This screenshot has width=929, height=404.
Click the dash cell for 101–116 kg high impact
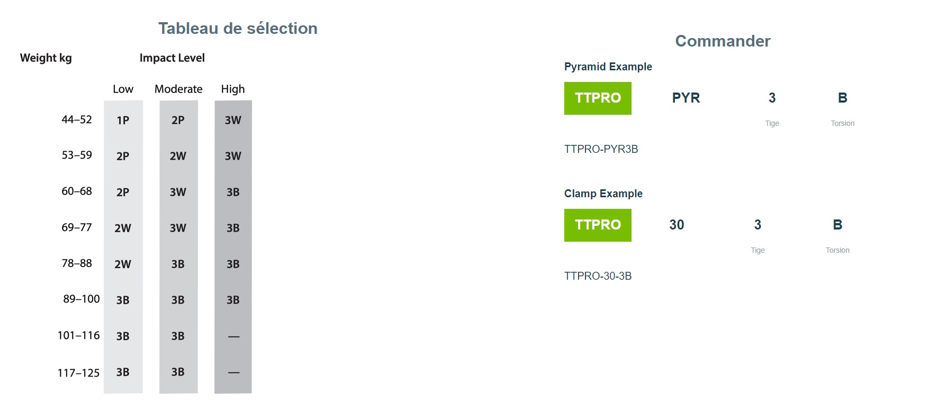(x=233, y=336)
